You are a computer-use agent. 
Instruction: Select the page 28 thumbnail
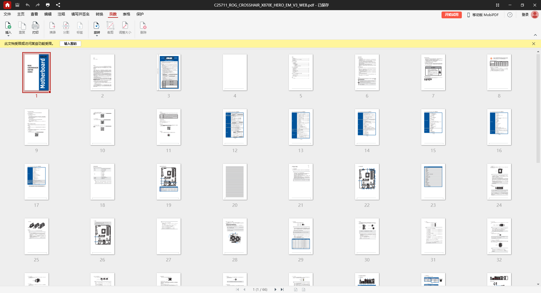pos(235,236)
